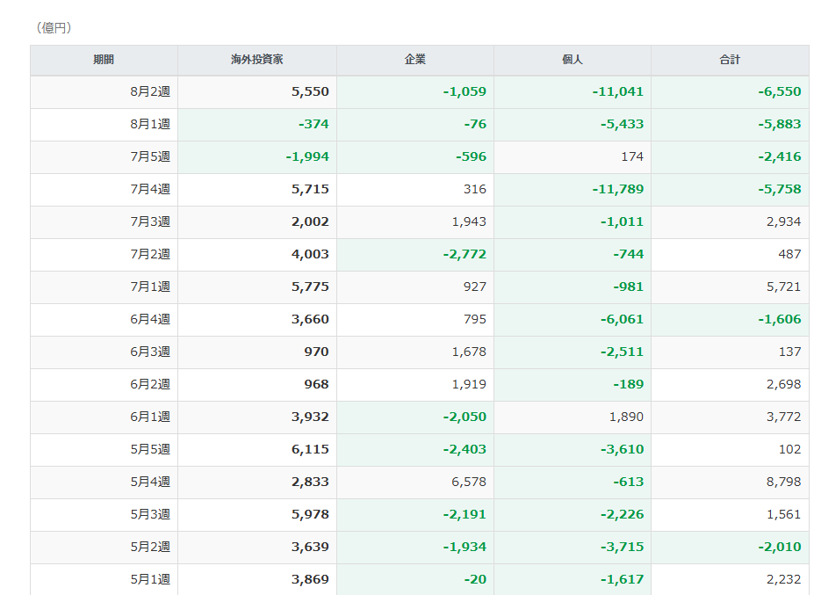Click the (億円) unit label
This screenshot has height=595, width=814.
click(x=54, y=27)
